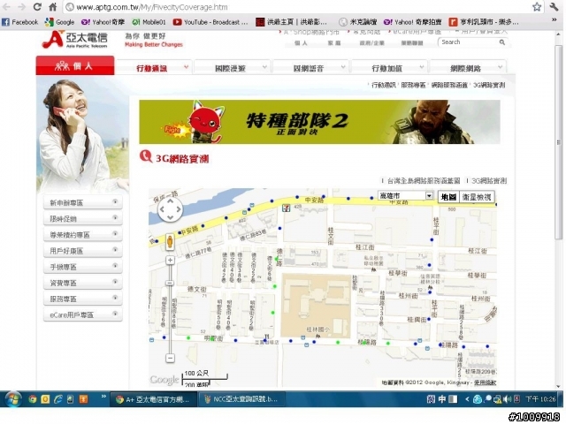Viewport: 566px width, 424px height.
Task: Expand the 國際漫遊 dropdown arrow
Action: pos(264,67)
